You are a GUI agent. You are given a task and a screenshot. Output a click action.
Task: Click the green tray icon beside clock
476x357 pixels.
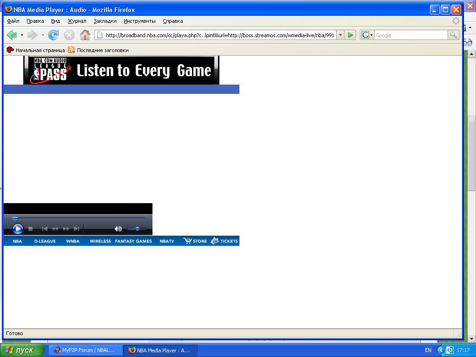[450, 350]
